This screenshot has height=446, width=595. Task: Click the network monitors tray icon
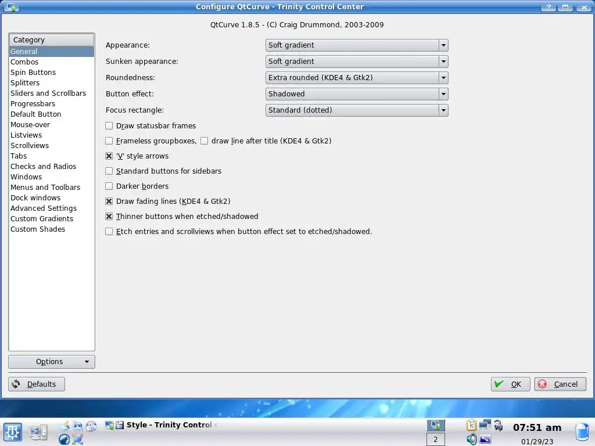click(485, 425)
